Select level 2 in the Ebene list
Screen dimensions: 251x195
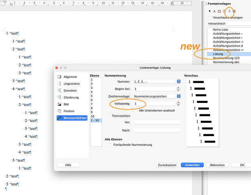96,83
